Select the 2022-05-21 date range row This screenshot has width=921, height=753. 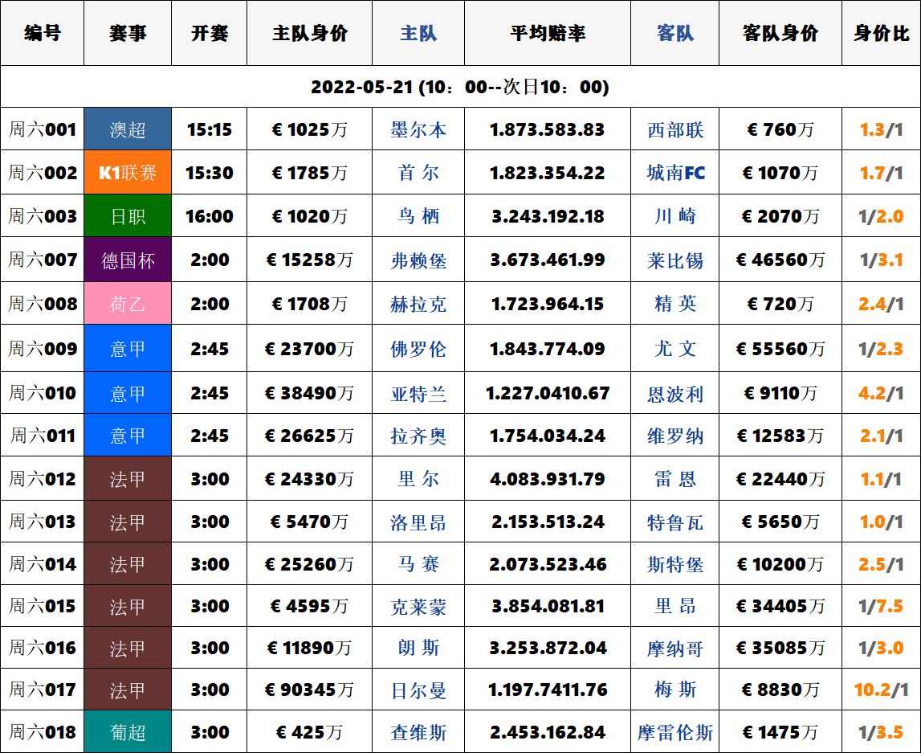point(460,87)
